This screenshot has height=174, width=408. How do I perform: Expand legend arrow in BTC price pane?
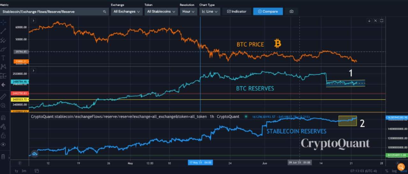click(x=33, y=20)
